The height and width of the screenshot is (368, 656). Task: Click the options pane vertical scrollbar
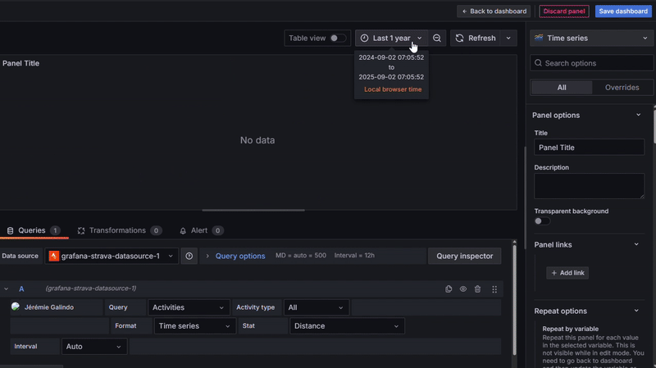click(654, 125)
